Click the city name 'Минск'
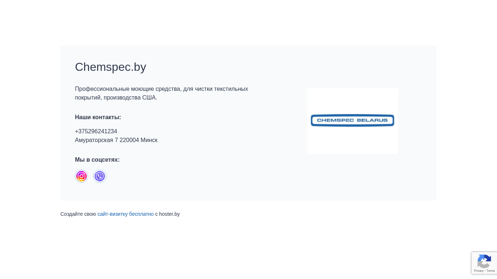This screenshot has height=279, width=497. pos(149,140)
